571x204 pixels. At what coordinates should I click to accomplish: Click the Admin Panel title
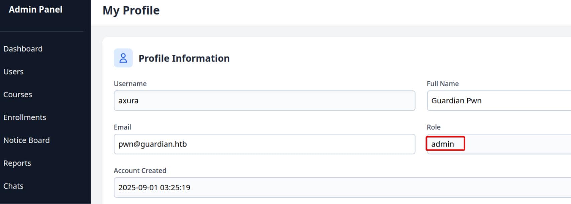[35, 9]
